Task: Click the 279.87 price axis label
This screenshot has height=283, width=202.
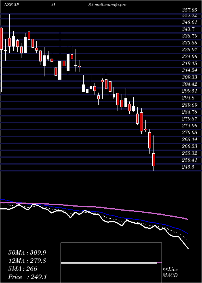Action: [189, 119]
